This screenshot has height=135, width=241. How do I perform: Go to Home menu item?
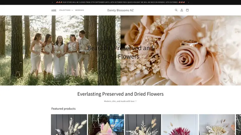coord(54,10)
